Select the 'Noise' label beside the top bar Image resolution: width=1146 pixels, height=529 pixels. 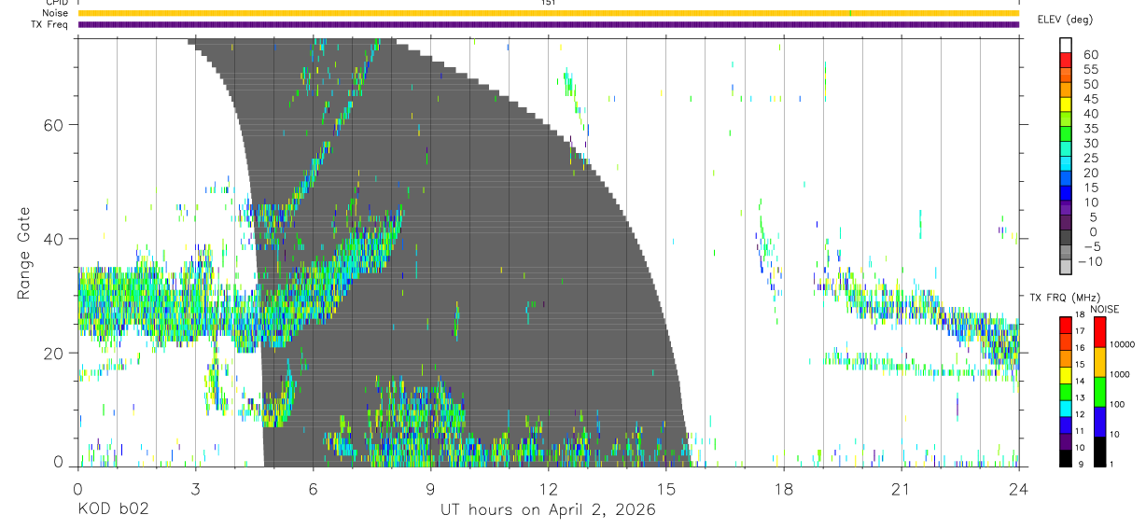(x=54, y=13)
